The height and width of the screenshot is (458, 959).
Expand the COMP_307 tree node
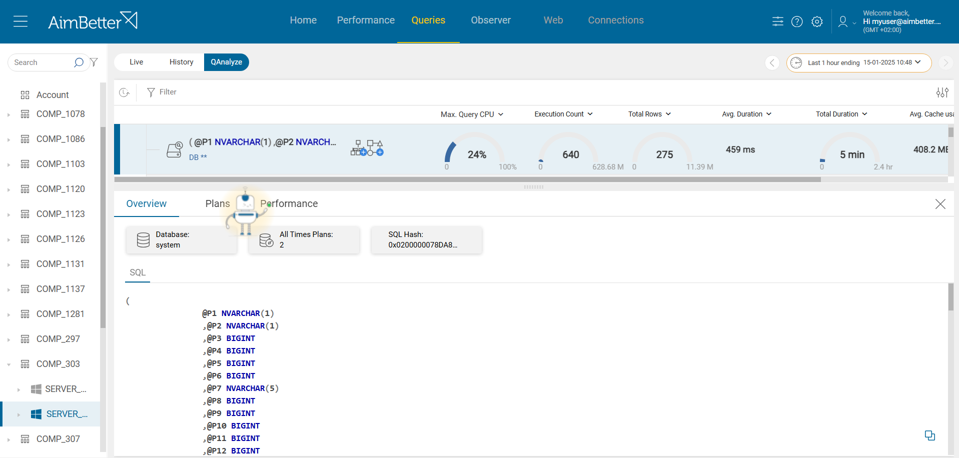click(9, 439)
